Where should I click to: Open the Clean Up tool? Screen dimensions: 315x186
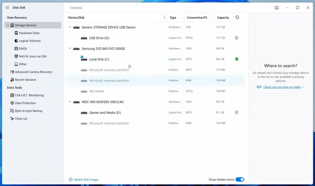(x=21, y=119)
